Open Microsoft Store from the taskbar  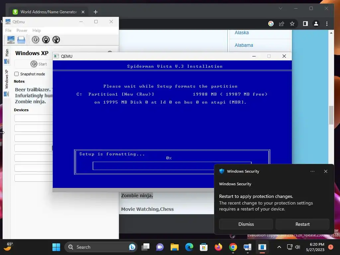point(204,247)
